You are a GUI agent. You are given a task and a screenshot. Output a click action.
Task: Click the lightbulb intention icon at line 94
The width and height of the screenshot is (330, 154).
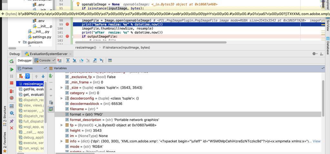[78, 4]
